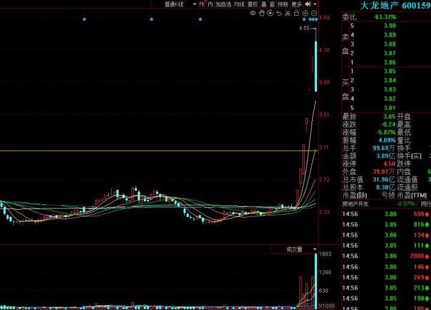Open the 普通K线 chart type dropdown
Viewport: 431px width, 310px height.
pos(180,4)
